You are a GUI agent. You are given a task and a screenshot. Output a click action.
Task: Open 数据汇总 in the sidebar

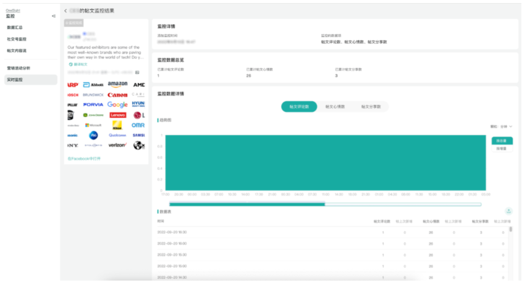pyautogui.click(x=15, y=28)
